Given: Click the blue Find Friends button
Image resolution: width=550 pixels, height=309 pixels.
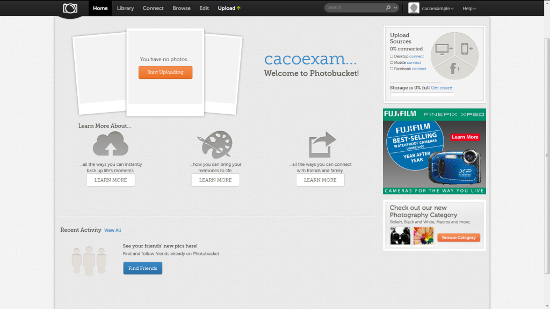Looking at the screenshot, I should [x=142, y=268].
